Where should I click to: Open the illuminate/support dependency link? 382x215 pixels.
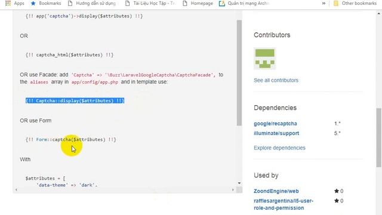276,133
